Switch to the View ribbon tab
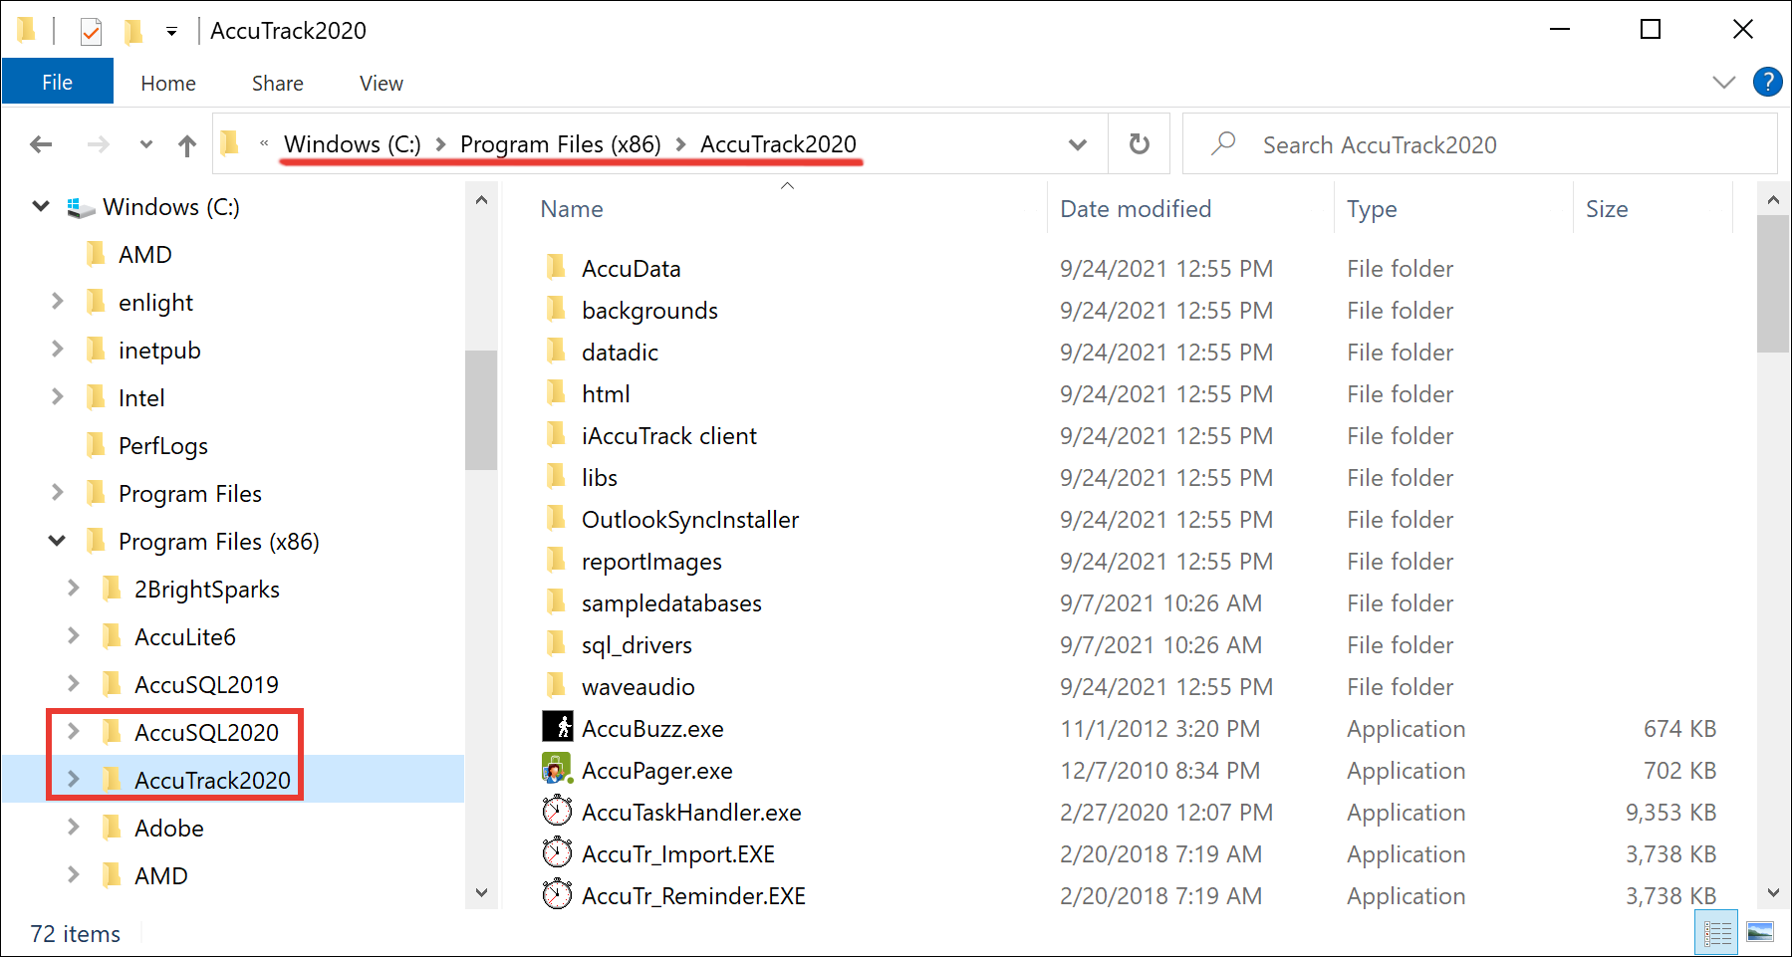This screenshot has width=1792, height=957. click(x=382, y=84)
